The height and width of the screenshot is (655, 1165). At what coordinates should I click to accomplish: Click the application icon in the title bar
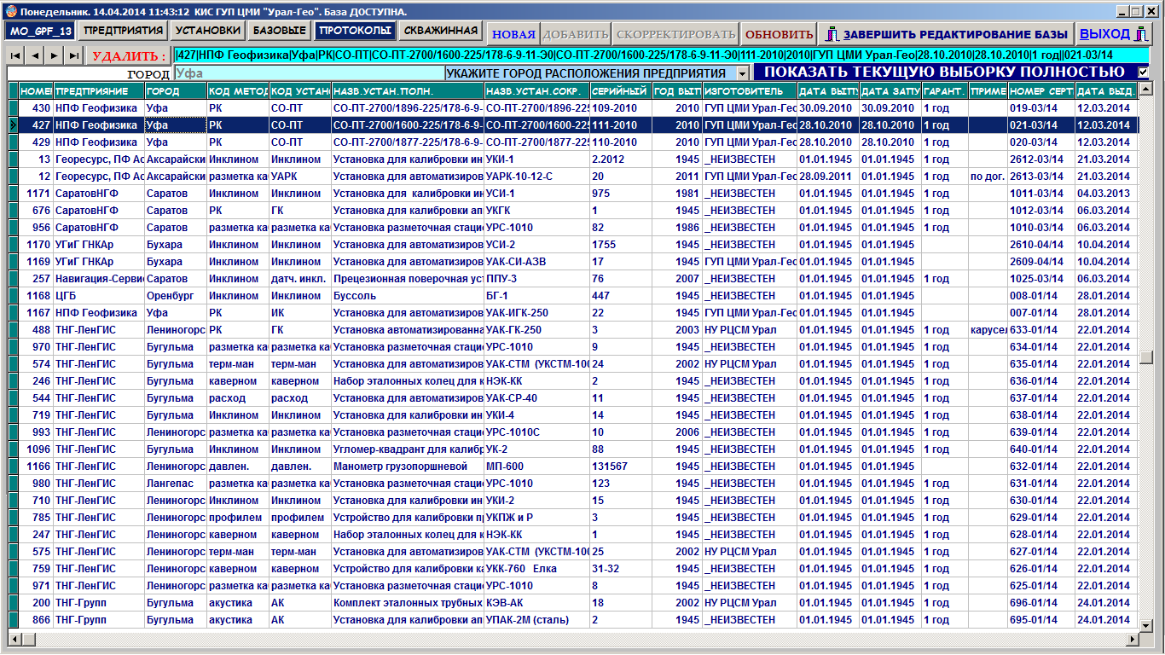click(x=10, y=12)
